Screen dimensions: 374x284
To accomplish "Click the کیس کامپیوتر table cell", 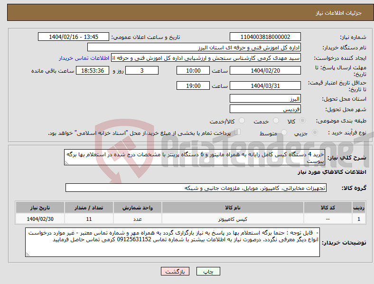I will pos(233,219).
